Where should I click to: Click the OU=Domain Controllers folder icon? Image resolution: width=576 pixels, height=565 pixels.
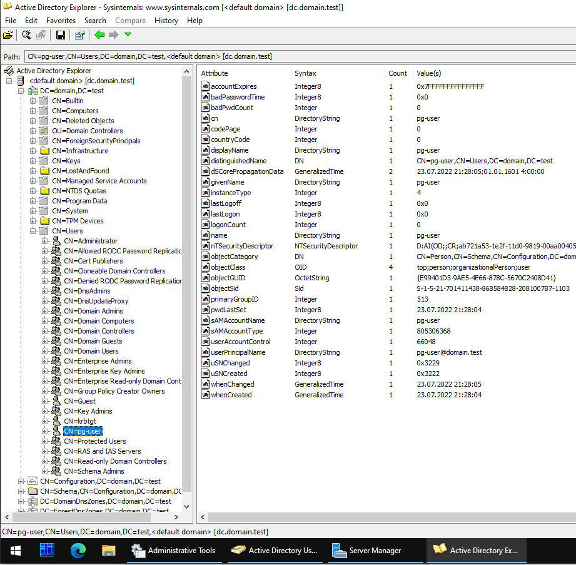coord(44,131)
